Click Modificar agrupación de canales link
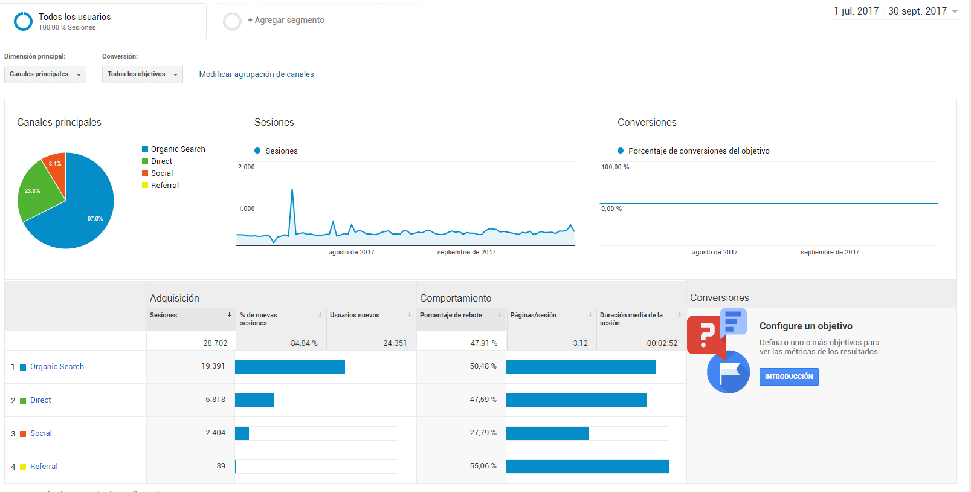Viewport: 971px width, 492px height. click(256, 74)
